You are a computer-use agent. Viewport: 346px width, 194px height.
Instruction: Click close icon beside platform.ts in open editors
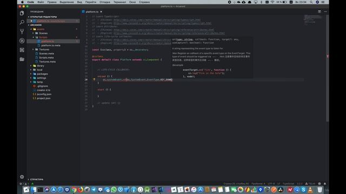[x=31, y=21]
